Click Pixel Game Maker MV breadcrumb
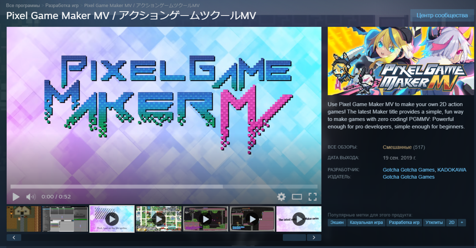 pos(142,6)
